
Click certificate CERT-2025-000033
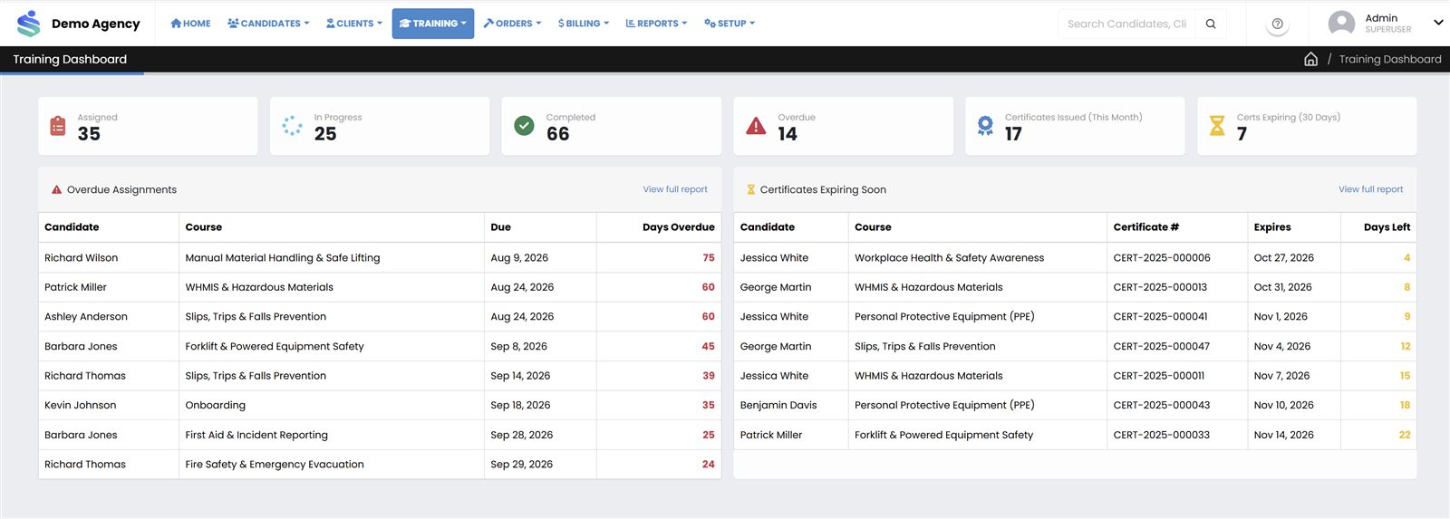(x=1162, y=435)
